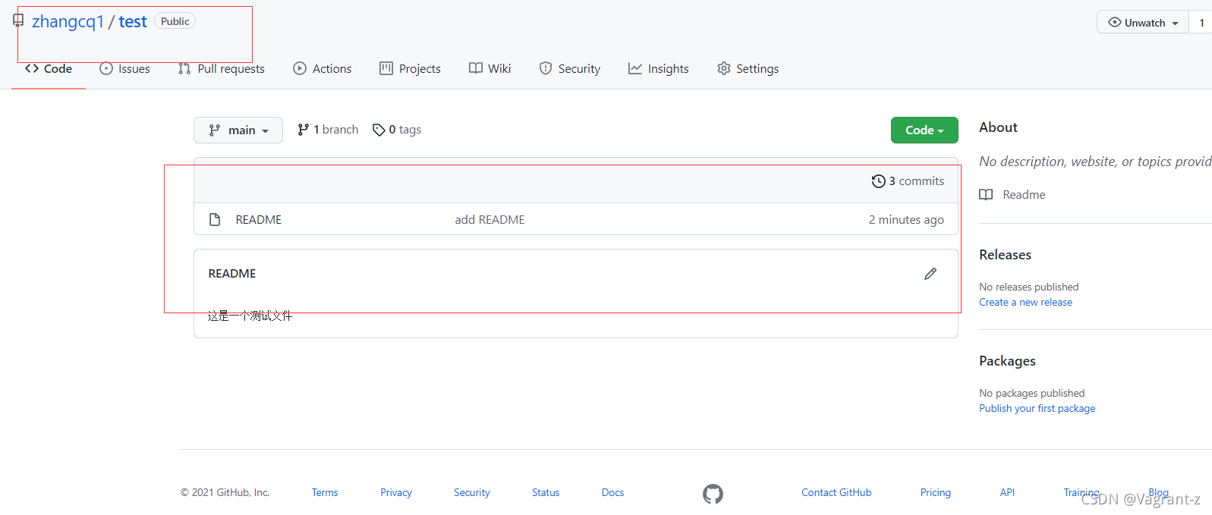Image resolution: width=1212 pixels, height=515 pixels.
Task: Click the Public visibility badge
Action: [x=175, y=21]
